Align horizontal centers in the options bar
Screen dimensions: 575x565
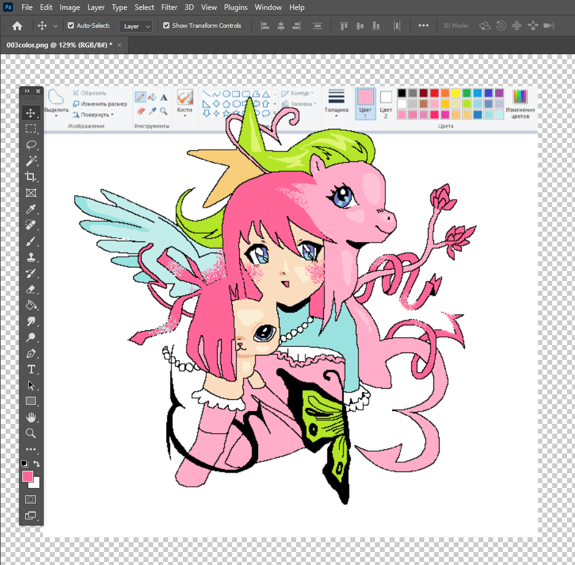(x=281, y=26)
